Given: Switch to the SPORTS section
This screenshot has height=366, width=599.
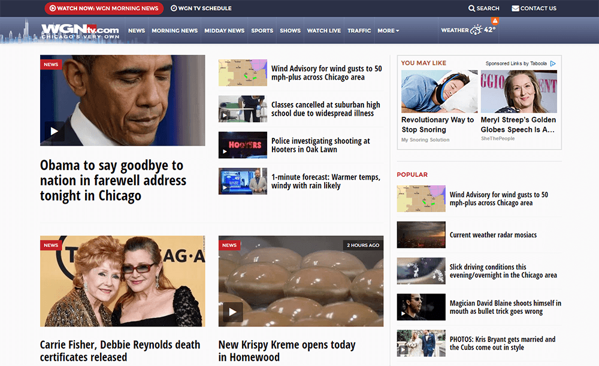Looking at the screenshot, I should [262, 31].
